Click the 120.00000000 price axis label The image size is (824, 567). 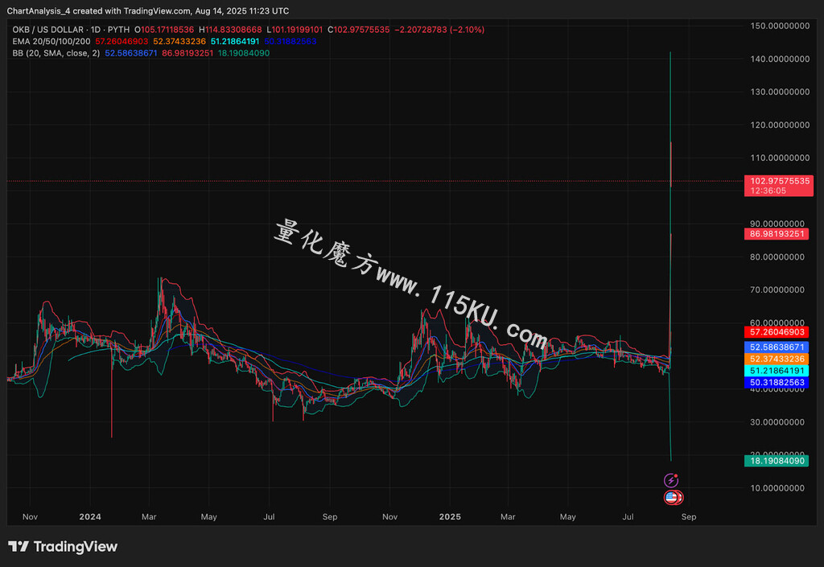(781, 125)
